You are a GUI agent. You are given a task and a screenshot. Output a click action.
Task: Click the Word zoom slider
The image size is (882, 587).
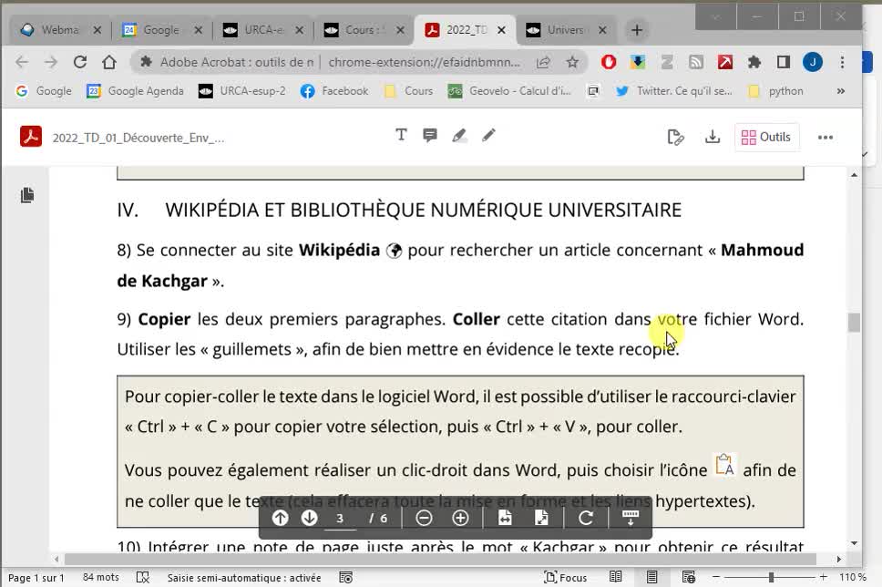point(771,577)
